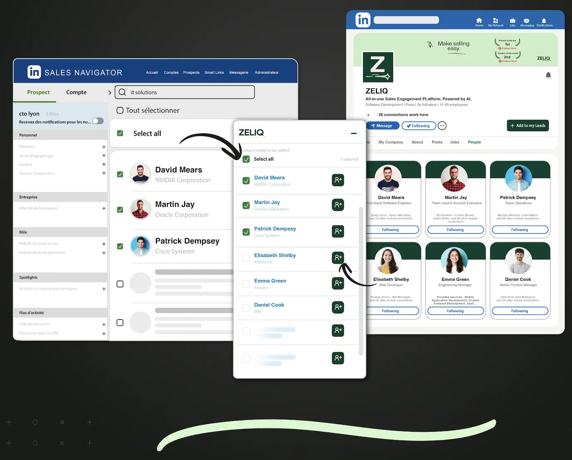
Task: Uncheck Martin Jay in Sales Navigator results
Action: [120, 210]
